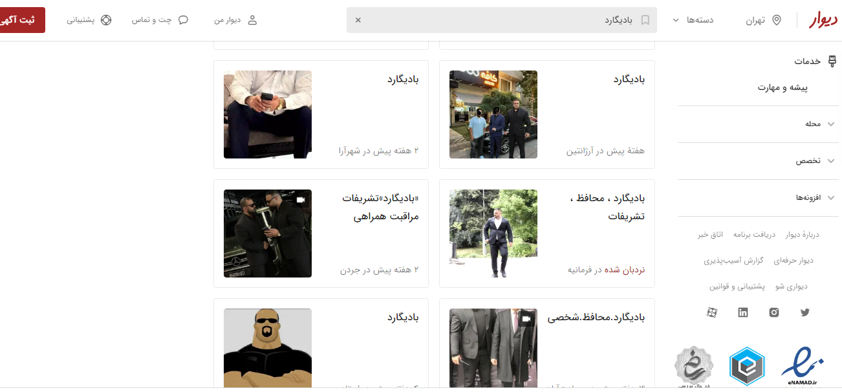Select the پیشه و مهارت category

(783, 87)
